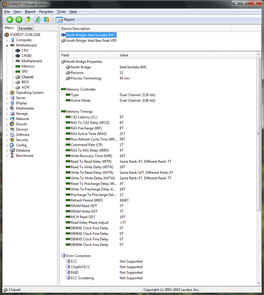Viewport: 264px width, 295px height.
Task: Click the Network globe icon
Action: click(12, 119)
